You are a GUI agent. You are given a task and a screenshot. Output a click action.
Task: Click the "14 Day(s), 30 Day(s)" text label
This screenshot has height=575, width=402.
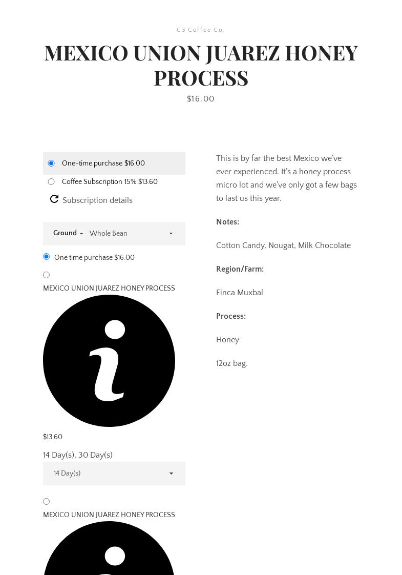78,455
